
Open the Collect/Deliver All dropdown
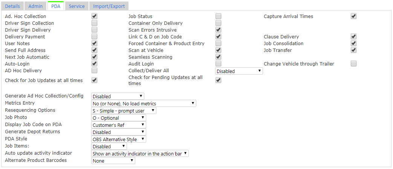pos(239,71)
